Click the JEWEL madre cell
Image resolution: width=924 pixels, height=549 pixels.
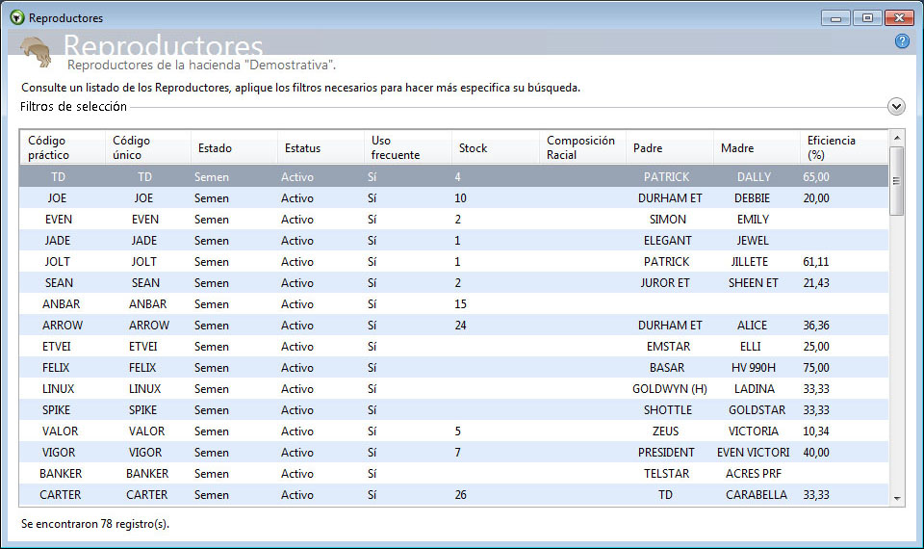tap(753, 241)
